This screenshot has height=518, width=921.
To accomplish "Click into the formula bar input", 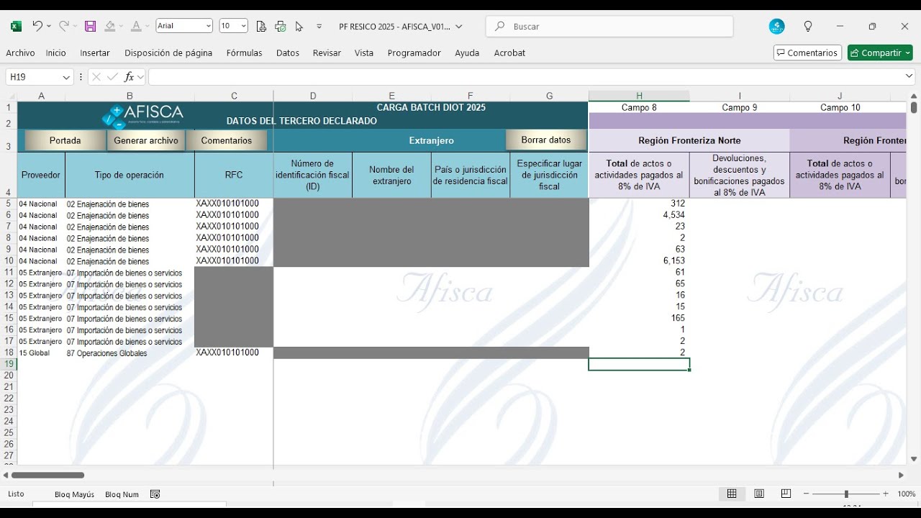I will point(525,76).
